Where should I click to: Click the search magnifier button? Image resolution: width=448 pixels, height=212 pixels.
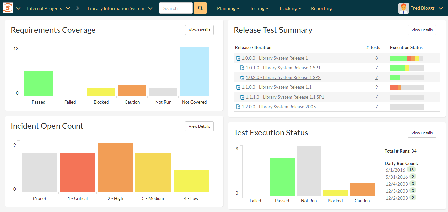click(200, 8)
